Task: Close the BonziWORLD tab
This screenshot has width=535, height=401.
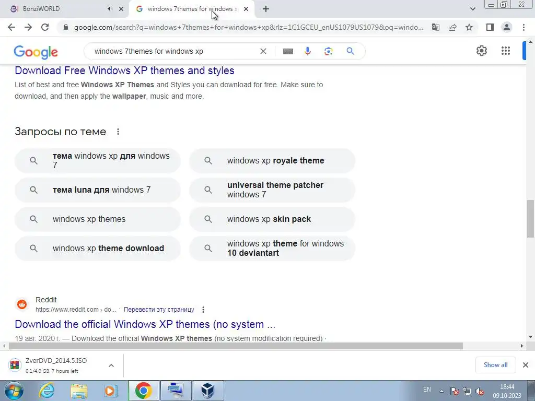Action: click(121, 9)
